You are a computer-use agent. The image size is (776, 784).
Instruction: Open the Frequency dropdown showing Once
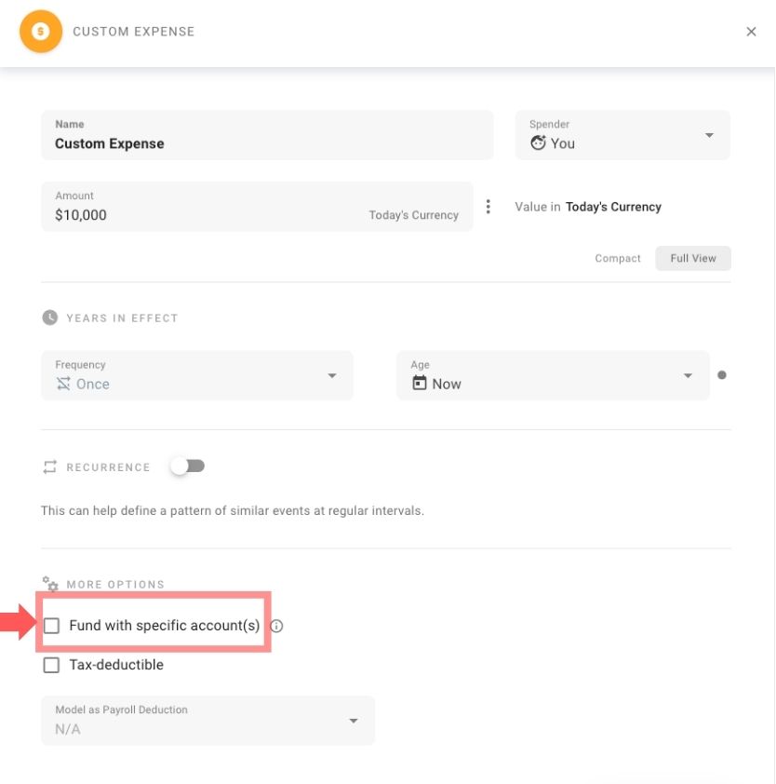click(x=332, y=375)
